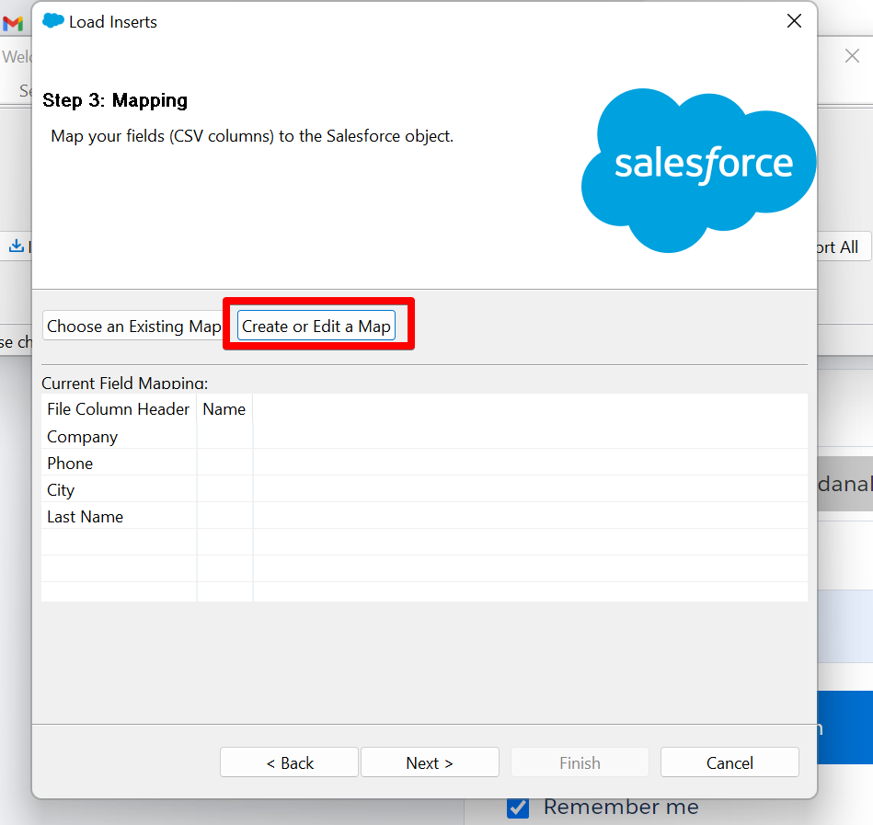Click the Name column heading in the mapping table

click(224, 408)
